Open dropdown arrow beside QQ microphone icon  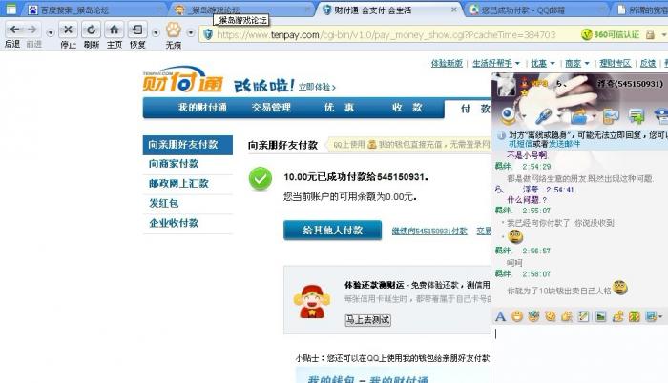click(560, 116)
